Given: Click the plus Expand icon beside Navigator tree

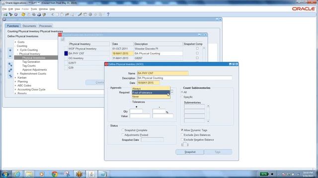Looking at the screenshot, I should pyautogui.click(x=10, y=50).
